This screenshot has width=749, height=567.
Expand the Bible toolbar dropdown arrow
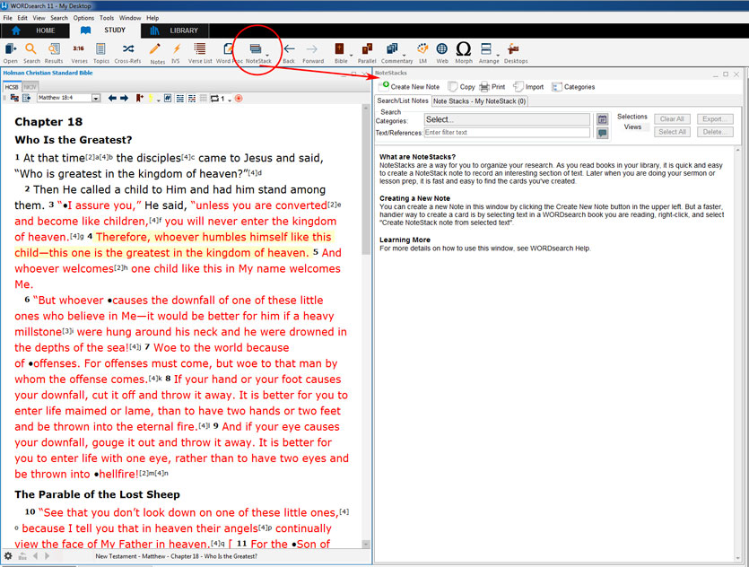[351, 55]
